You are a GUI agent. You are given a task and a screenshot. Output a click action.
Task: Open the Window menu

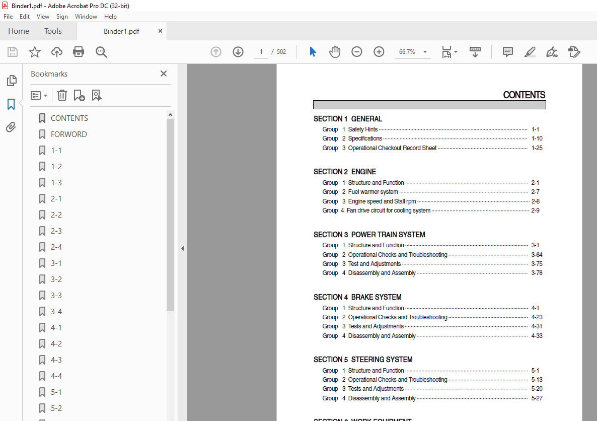[x=86, y=17]
